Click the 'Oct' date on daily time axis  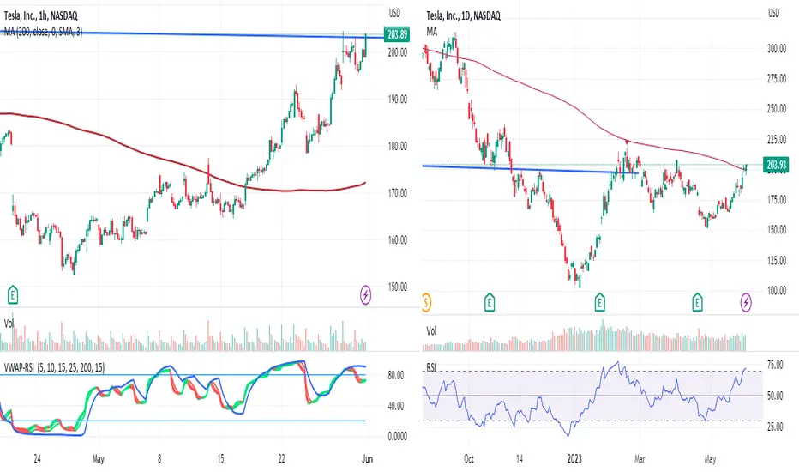click(x=468, y=459)
